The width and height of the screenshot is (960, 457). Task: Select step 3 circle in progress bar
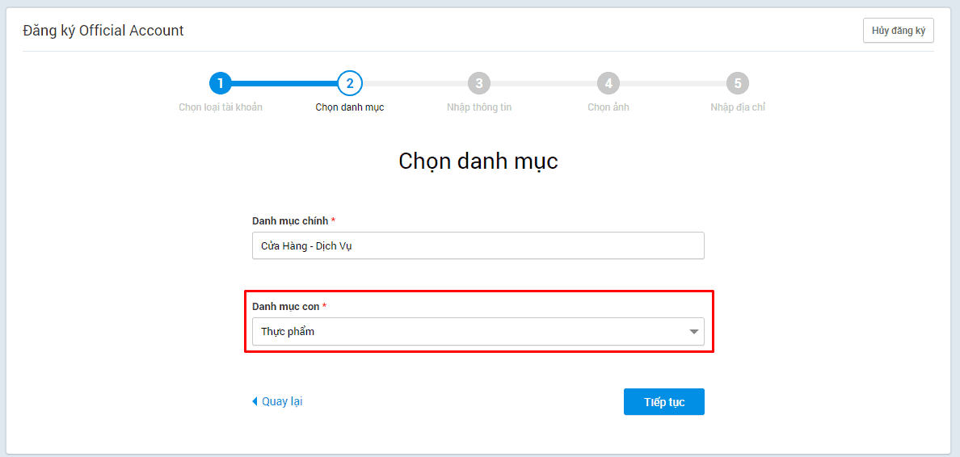pyautogui.click(x=479, y=83)
